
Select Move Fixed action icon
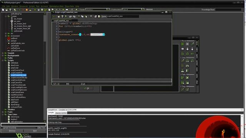tap(183, 44)
